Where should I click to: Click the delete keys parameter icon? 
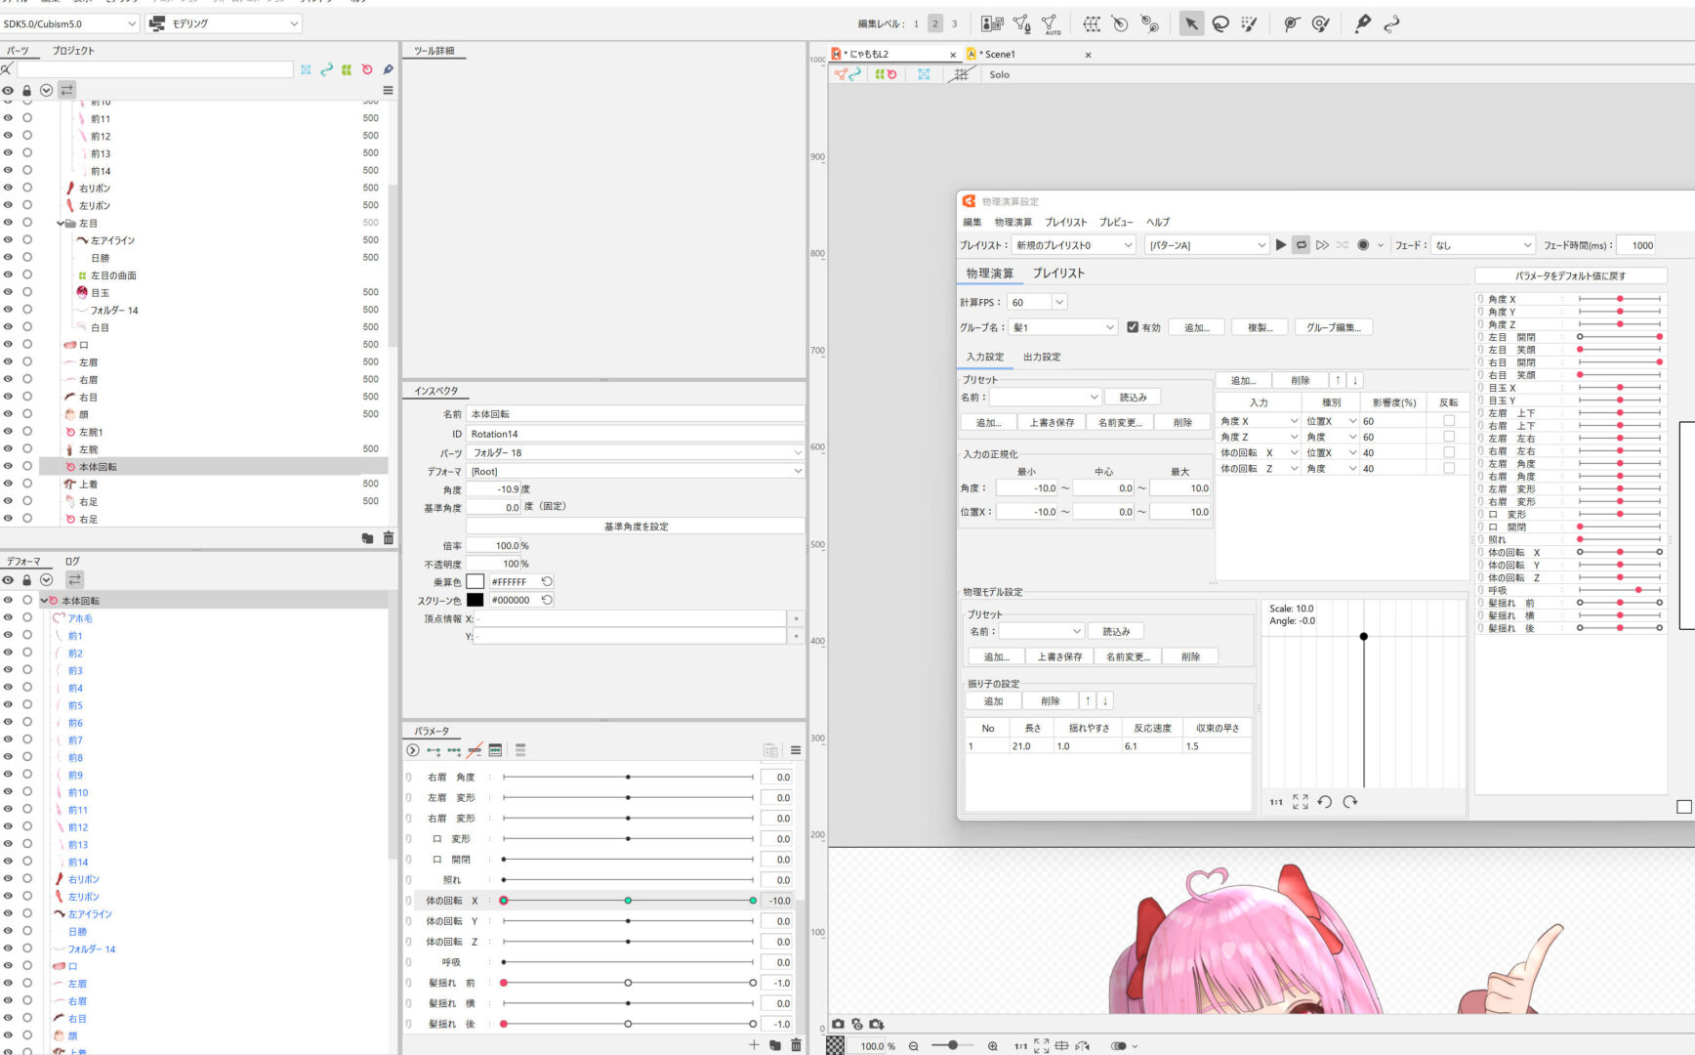pos(475,750)
